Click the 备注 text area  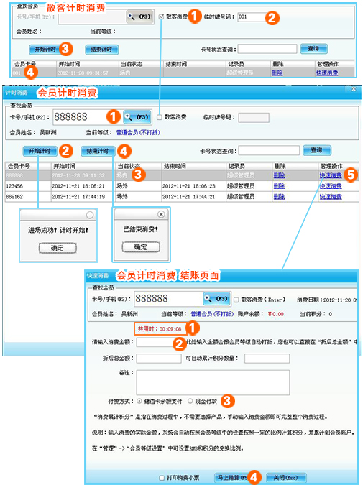point(213,382)
